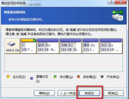Go back with the 上一步(B) button
This screenshot has height=99, width=129.
tap(68, 93)
